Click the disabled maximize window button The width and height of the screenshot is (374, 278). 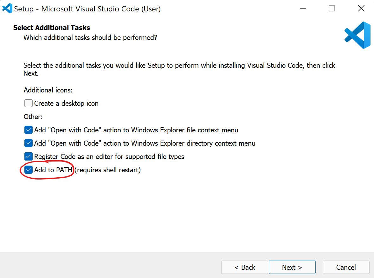pyautogui.click(x=332, y=8)
